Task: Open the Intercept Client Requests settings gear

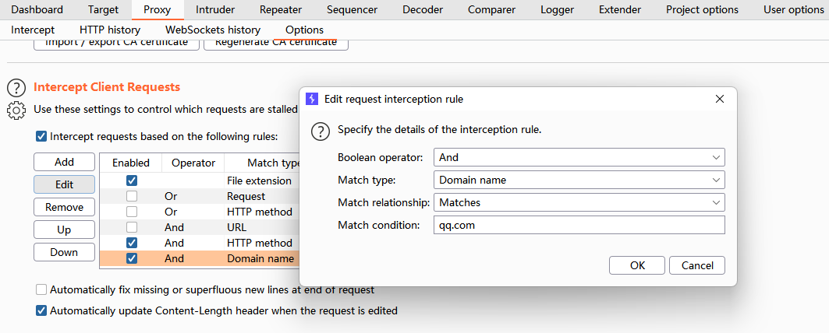Action: [x=17, y=110]
